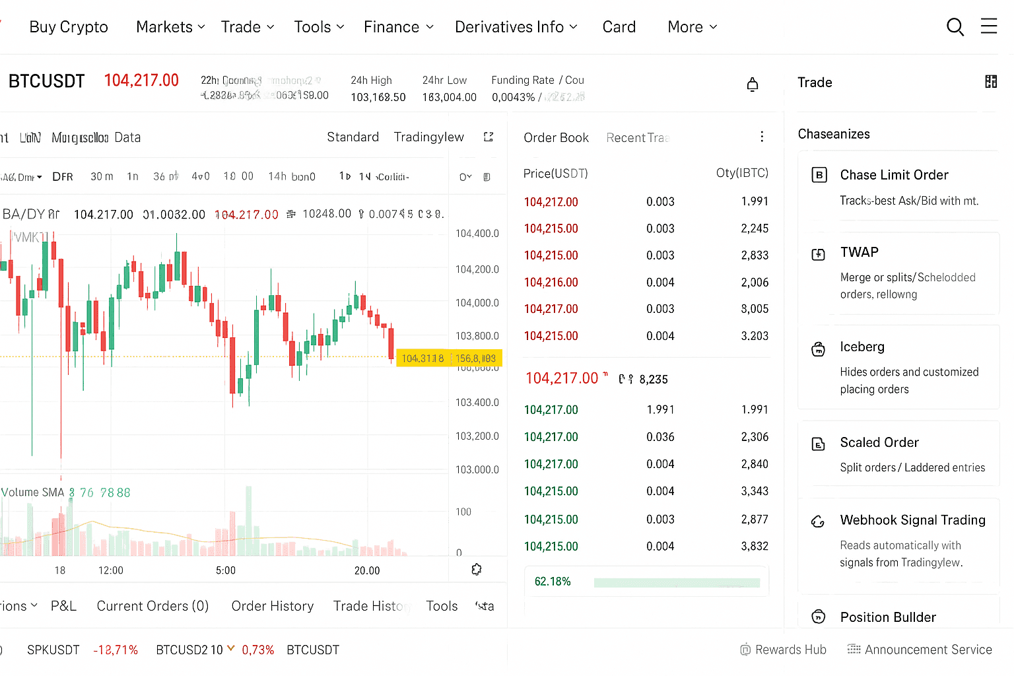Open Order Book three-dot options
1014x676 pixels.
coord(762,137)
